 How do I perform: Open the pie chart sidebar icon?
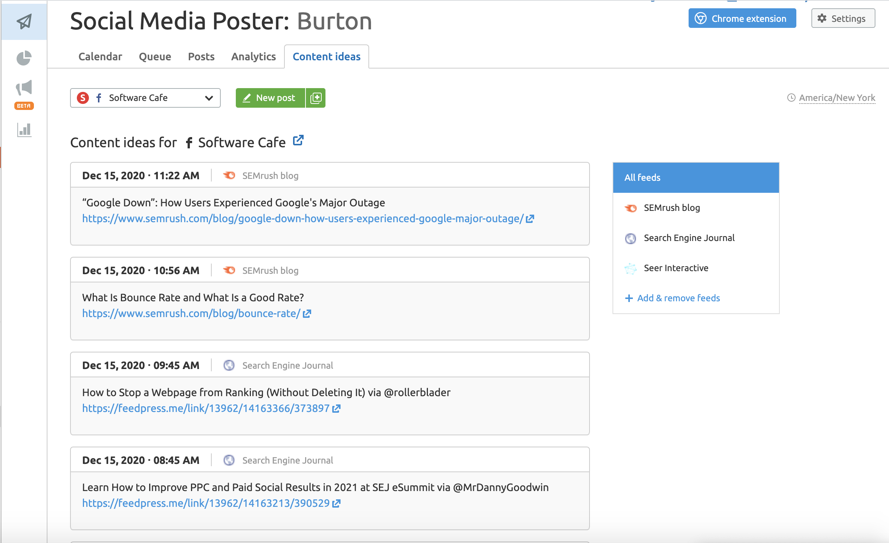coord(24,58)
